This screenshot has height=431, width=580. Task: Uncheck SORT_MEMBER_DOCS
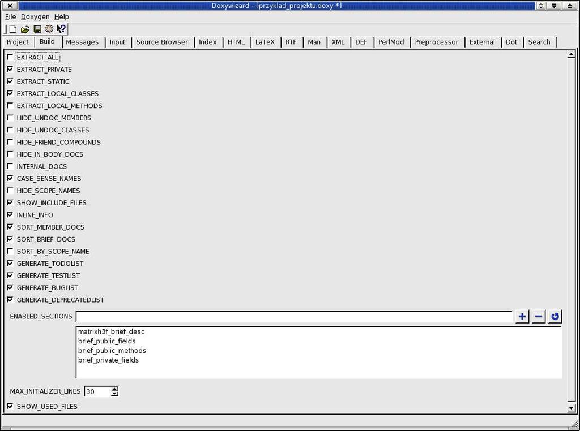(10, 227)
